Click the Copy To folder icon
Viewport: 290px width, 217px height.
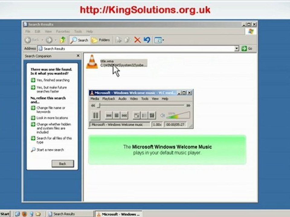tap(127, 40)
